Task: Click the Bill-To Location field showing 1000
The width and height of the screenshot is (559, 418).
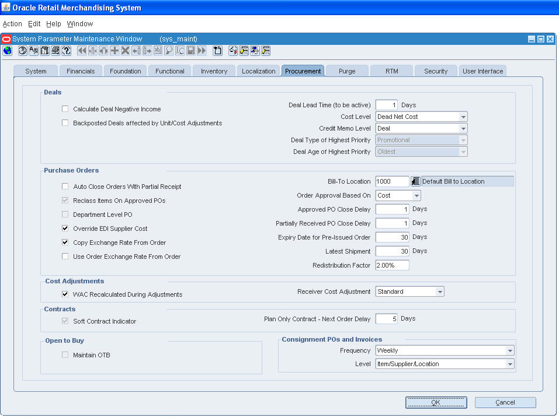Action: coord(392,181)
